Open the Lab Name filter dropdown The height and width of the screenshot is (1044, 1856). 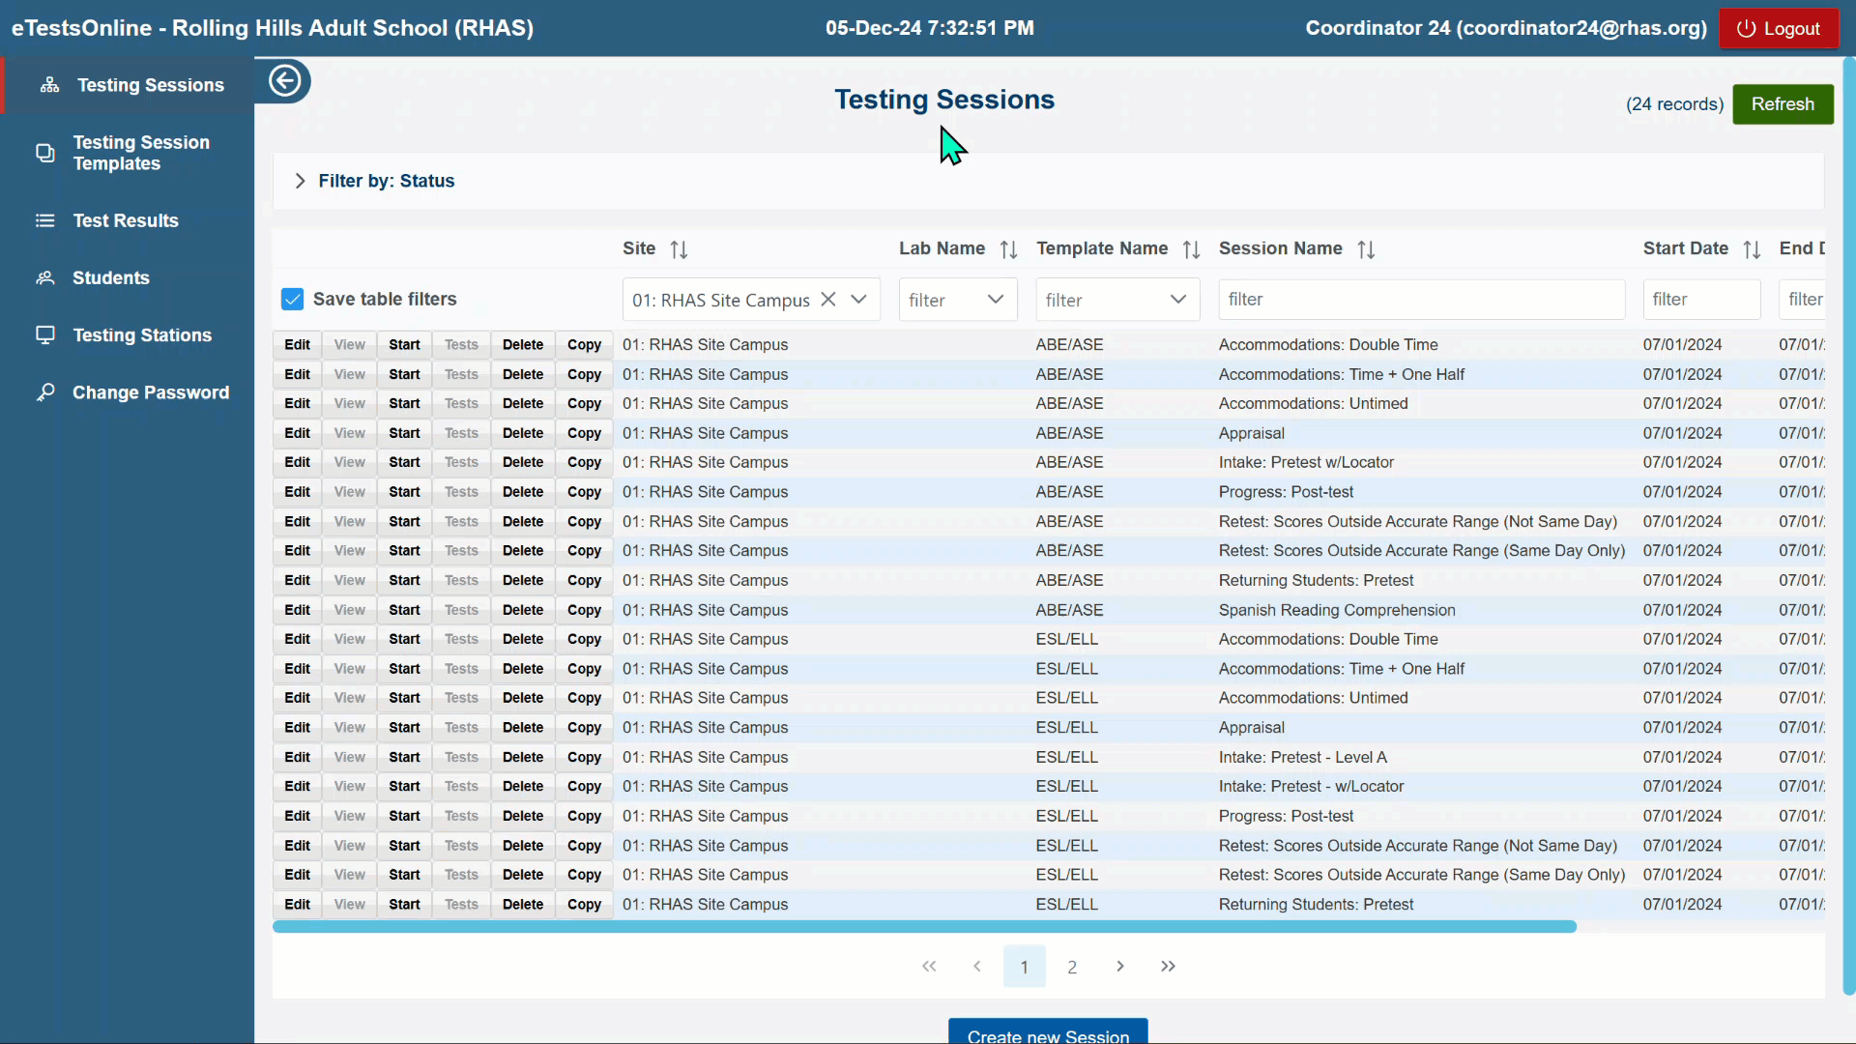(996, 300)
